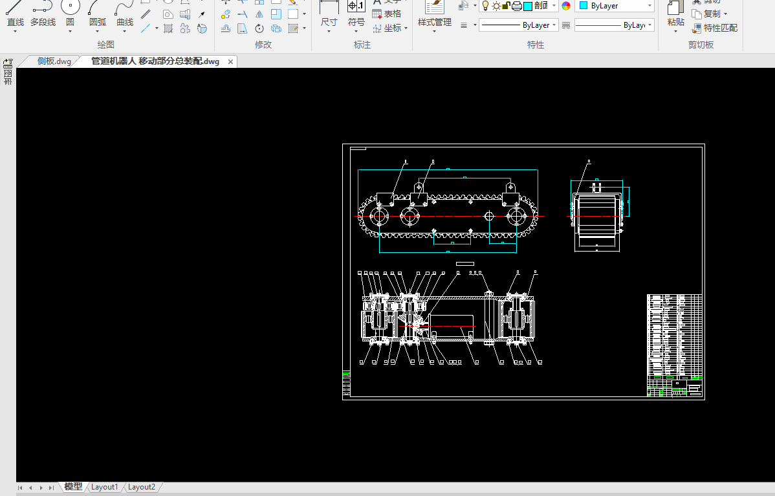Open the black linetype ByLayer dropdown
Image resolution: width=775 pixels, height=496 pixels.
(x=518, y=25)
